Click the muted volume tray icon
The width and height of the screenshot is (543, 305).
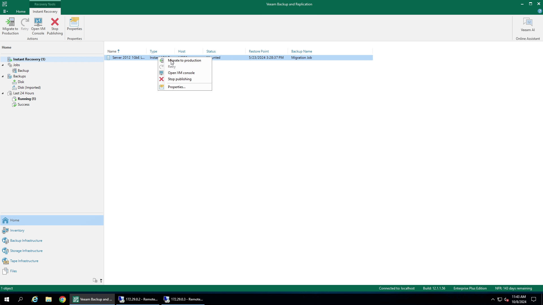coord(507,299)
